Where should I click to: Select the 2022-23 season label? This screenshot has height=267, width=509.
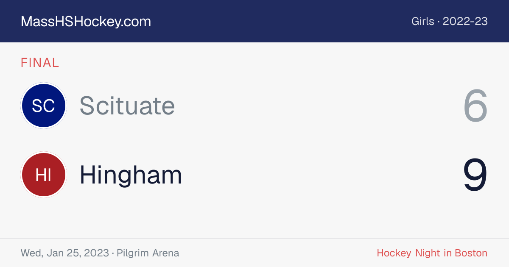click(x=465, y=21)
